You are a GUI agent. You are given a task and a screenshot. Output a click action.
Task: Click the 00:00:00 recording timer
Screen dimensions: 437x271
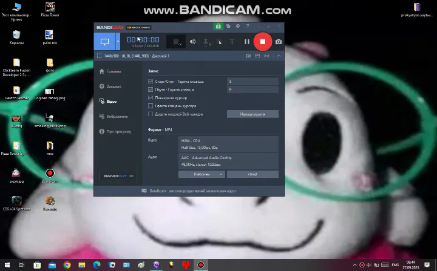143,40
